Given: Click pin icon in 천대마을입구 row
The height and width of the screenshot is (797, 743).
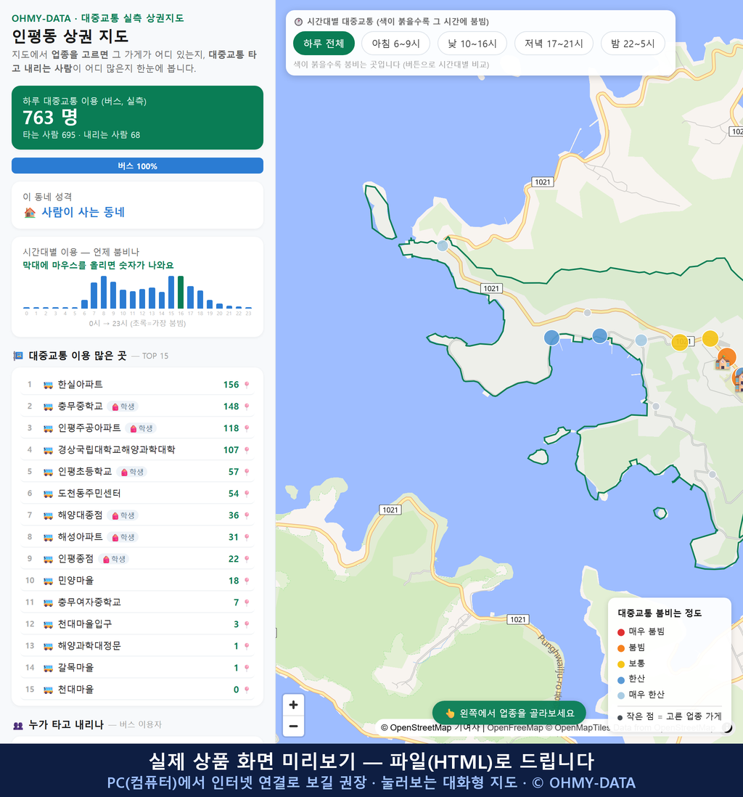Looking at the screenshot, I should point(247,624).
